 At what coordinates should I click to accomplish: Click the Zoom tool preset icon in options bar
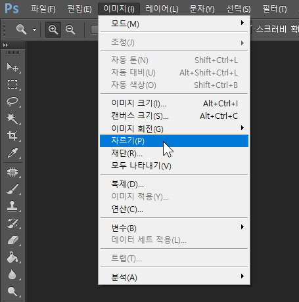(22, 30)
